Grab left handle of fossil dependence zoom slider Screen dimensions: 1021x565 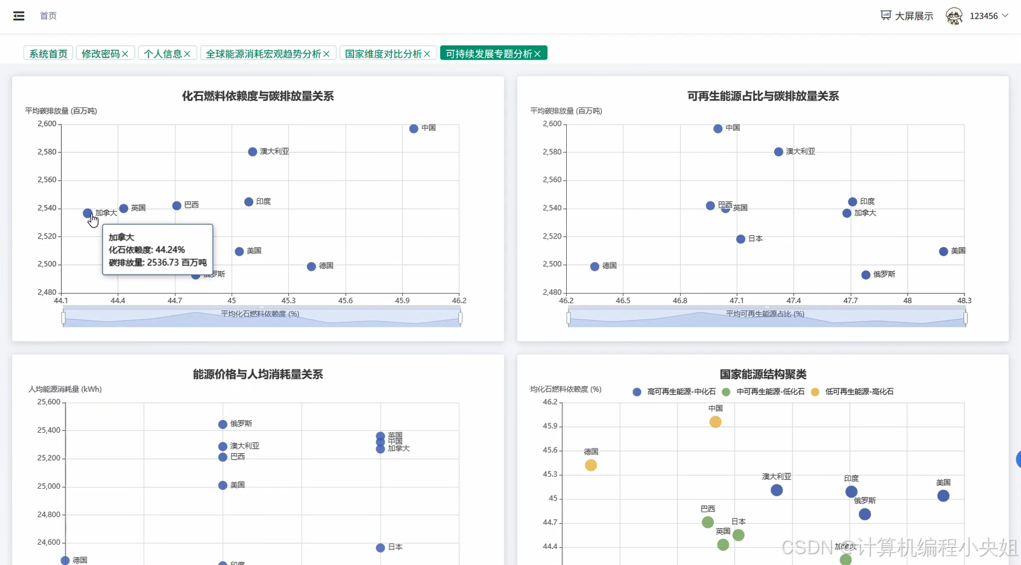pos(64,318)
